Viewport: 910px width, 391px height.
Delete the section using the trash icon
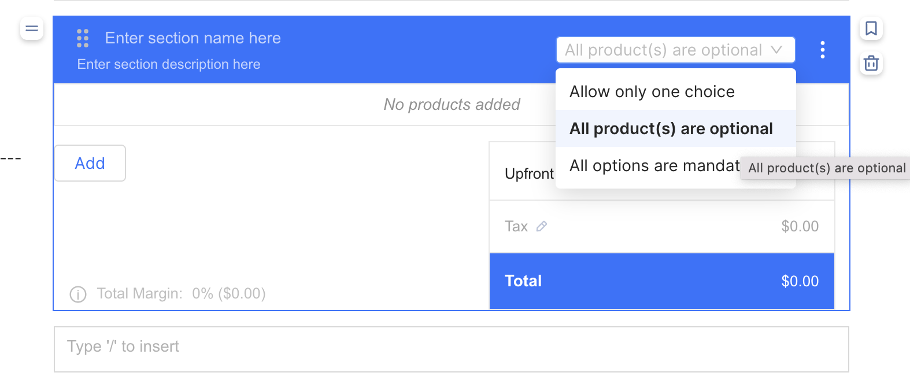[x=871, y=63]
